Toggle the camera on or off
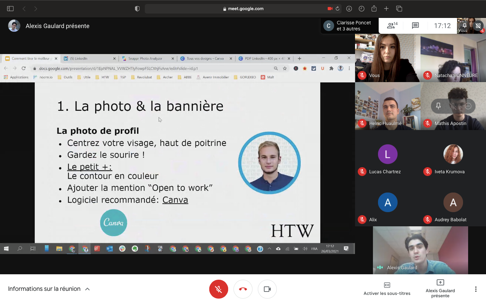This screenshot has height=304, width=486. [267, 289]
